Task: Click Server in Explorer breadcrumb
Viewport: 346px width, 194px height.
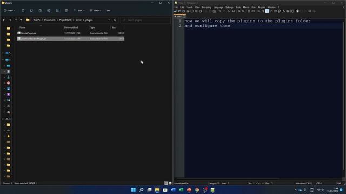Action: click(x=78, y=20)
